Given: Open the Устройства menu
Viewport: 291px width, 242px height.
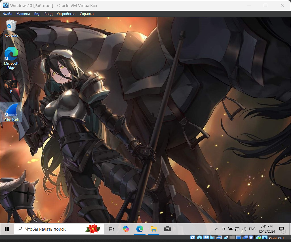Looking at the screenshot, I should tap(66, 14).
